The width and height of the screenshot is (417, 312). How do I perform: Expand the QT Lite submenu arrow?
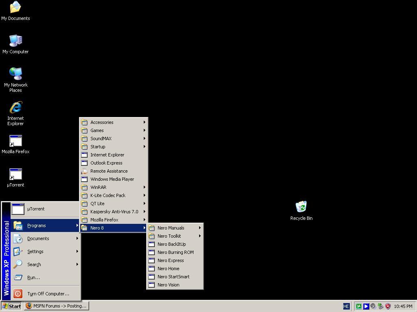tap(145, 204)
